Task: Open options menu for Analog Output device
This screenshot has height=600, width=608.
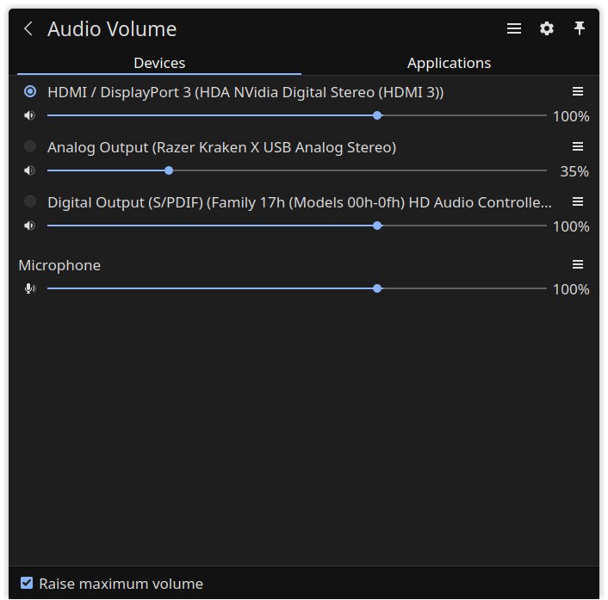Action: (578, 146)
